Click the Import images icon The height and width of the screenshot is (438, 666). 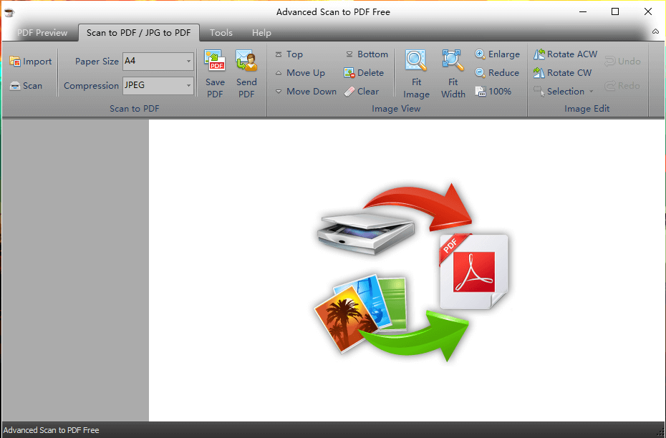(15, 62)
